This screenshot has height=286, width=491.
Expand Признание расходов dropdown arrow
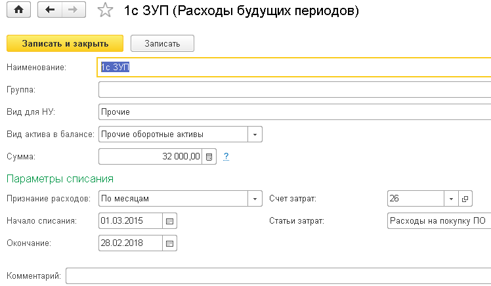point(255,199)
